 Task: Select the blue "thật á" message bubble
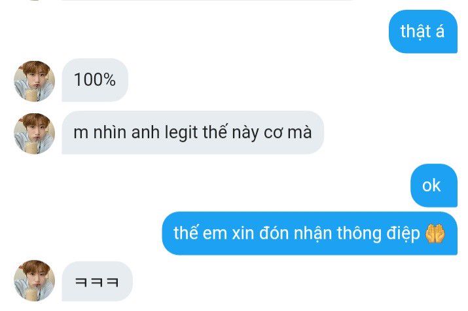(x=423, y=31)
